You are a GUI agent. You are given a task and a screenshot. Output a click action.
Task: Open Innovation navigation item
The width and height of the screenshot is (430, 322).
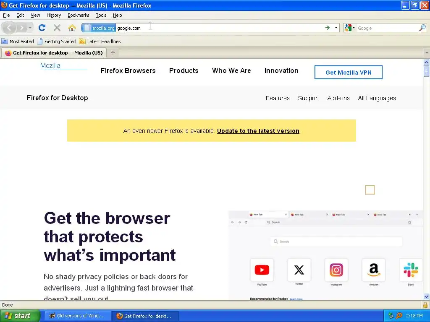point(281,70)
